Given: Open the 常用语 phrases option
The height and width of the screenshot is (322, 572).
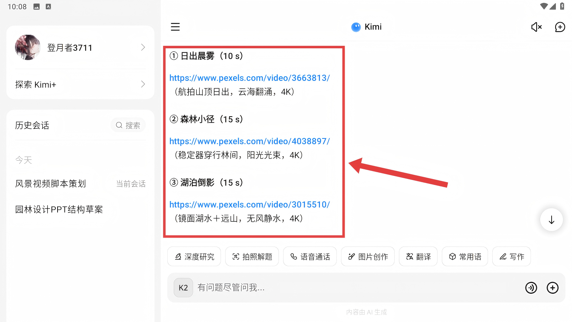Looking at the screenshot, I should pos(465,257).
